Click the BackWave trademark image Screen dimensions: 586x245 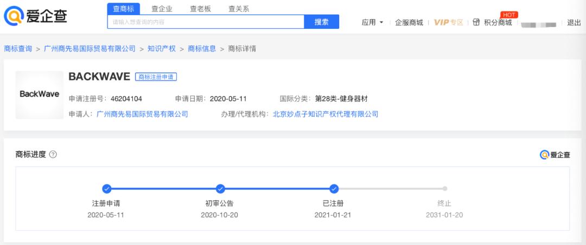(x=39, y=95)
